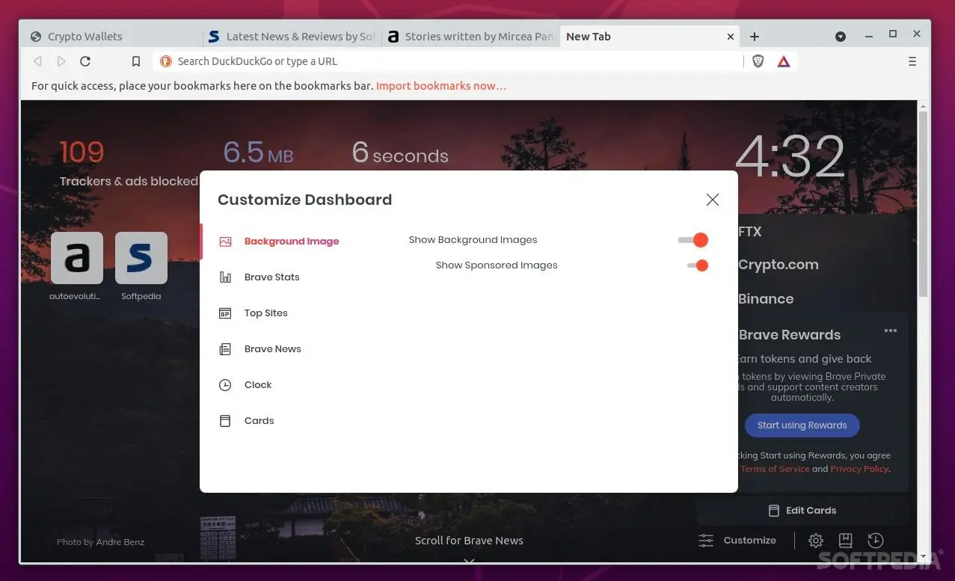
Task: Open settings via the gear icon
Action: [816, 540]
